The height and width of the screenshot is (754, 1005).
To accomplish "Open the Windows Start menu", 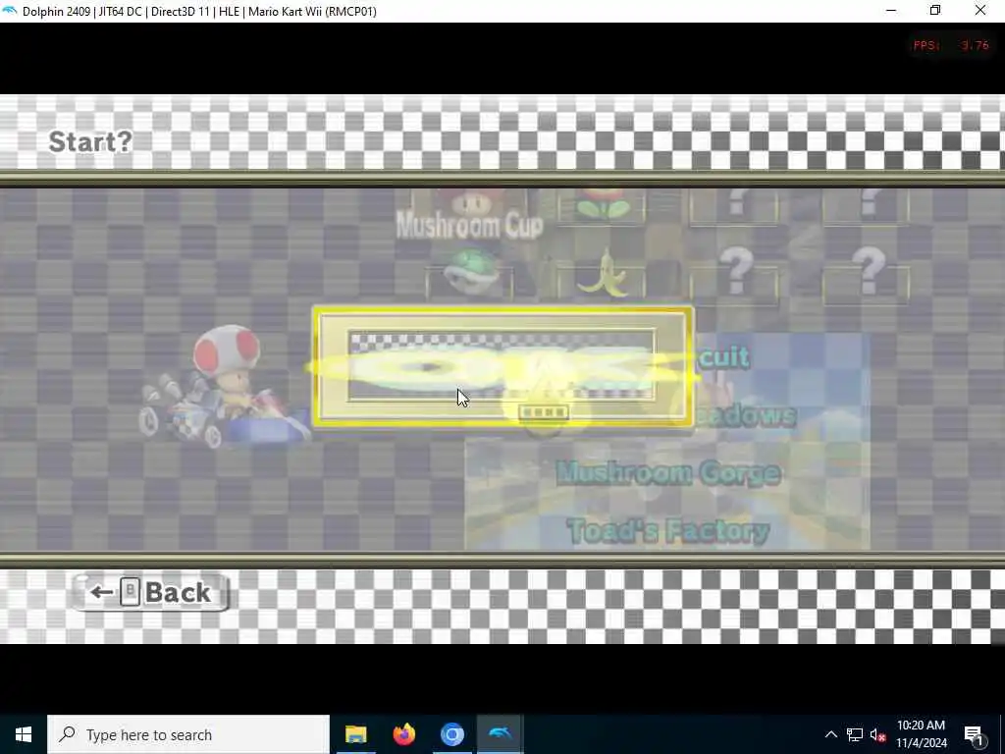I will click(24, 734).
